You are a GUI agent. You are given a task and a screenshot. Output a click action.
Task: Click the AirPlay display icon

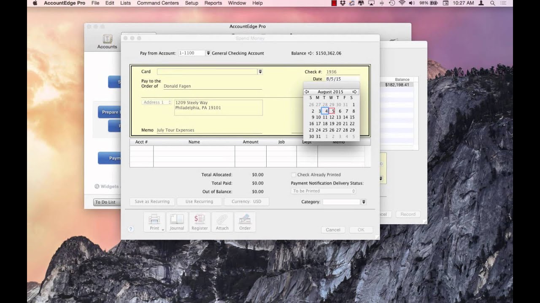371,3
